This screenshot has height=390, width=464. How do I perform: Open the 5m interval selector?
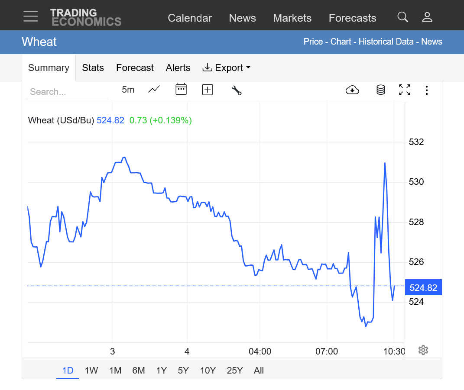(x=128, y=90)
